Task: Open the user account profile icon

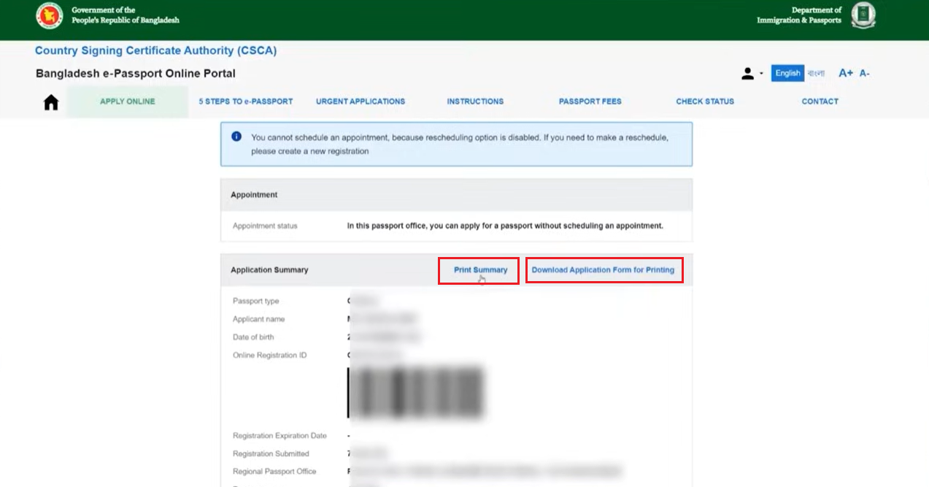Action: pos(747,74)
